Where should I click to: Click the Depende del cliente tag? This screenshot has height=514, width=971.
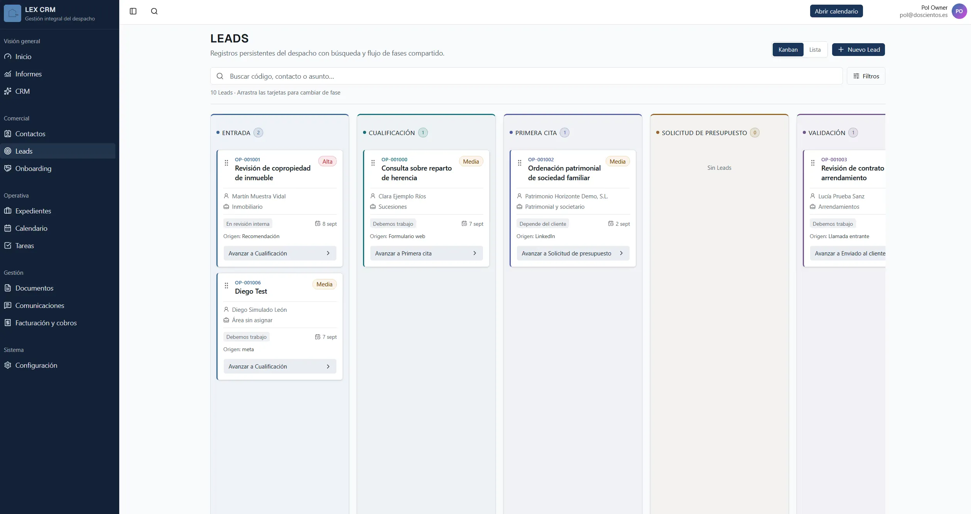[x=542, y=223]
